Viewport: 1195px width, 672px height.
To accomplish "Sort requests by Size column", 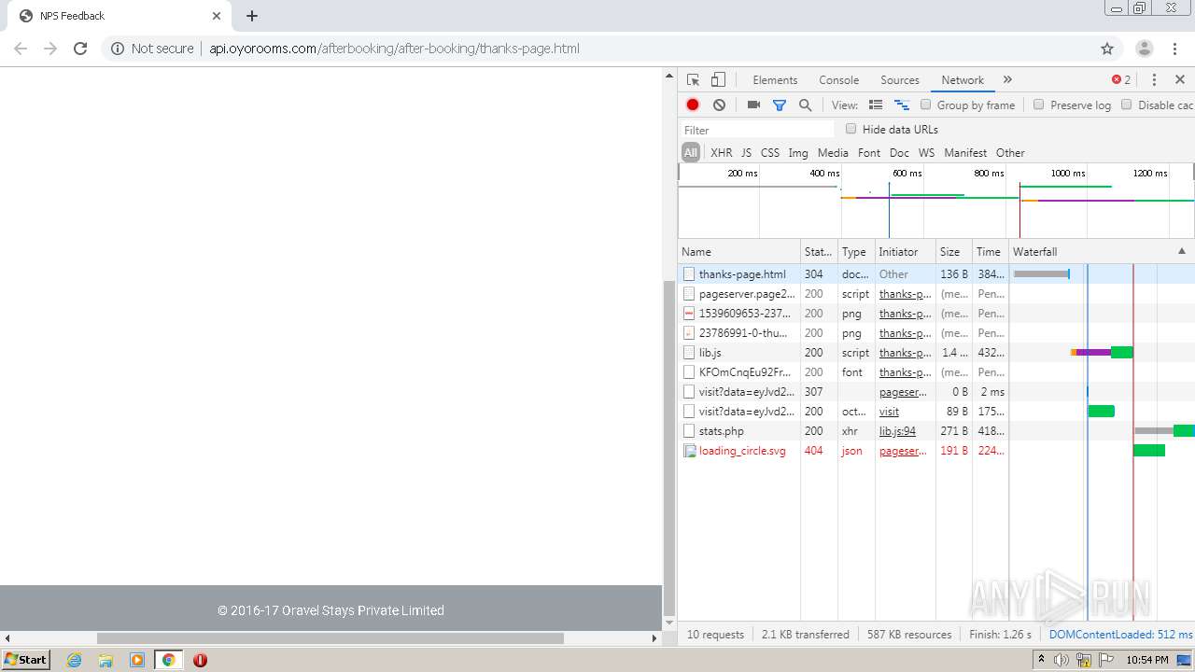I will click(953, 252).
